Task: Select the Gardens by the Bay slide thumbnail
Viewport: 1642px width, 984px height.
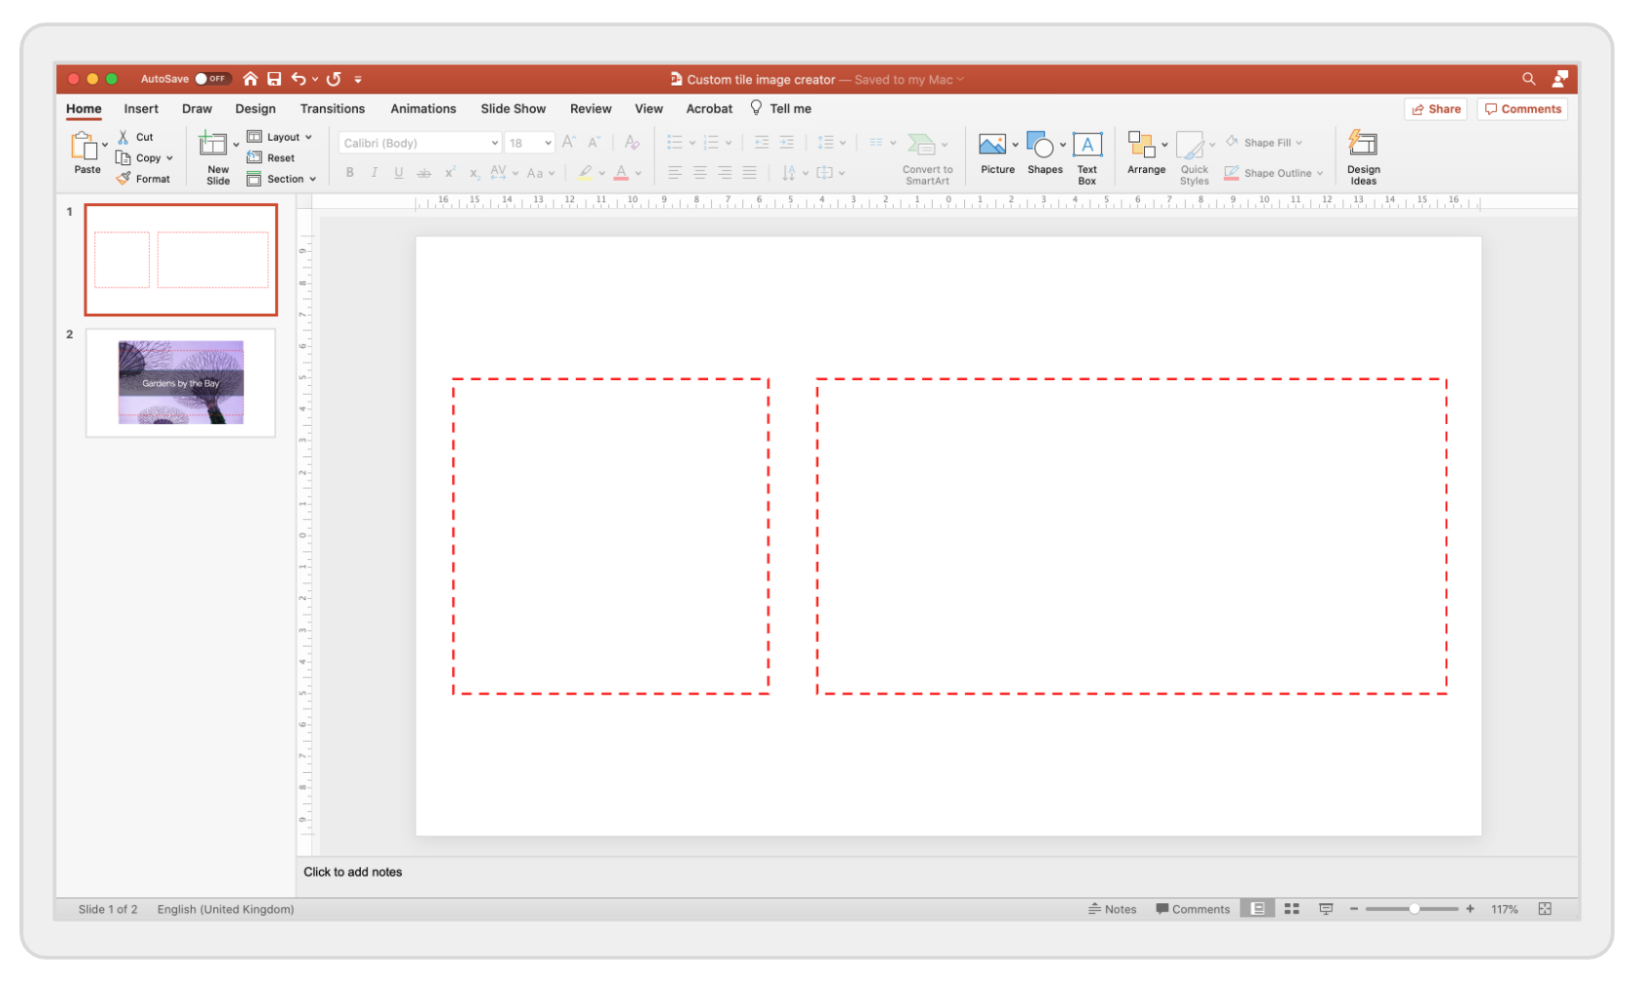Action: [x=180, y=381]
